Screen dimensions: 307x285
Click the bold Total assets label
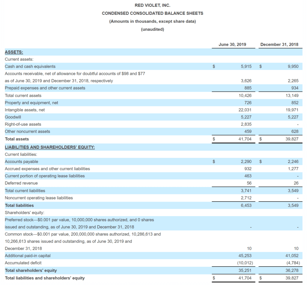click(x=17, y=139)
